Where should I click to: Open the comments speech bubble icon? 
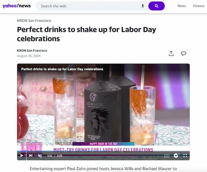184,53
